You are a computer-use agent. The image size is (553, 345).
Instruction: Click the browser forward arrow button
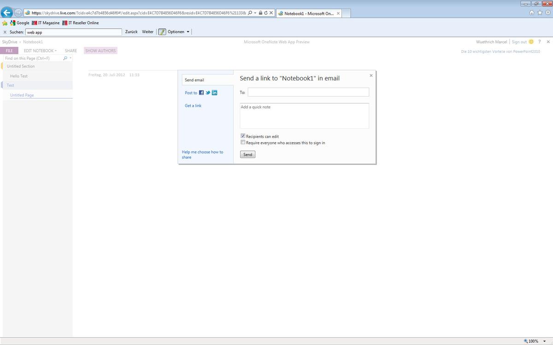coord(18,13)
